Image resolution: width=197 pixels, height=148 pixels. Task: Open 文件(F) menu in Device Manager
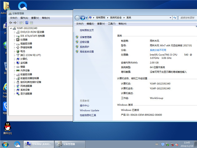(14, 18)
